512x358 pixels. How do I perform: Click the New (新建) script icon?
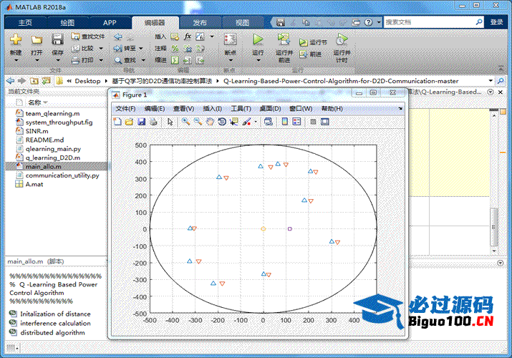(x=16, y=40)
